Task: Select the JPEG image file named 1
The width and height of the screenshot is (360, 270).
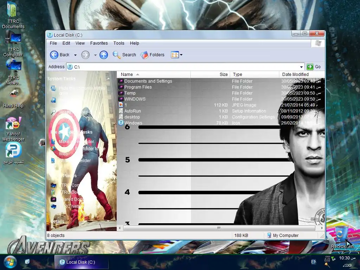Action: (x=123, y=105)
